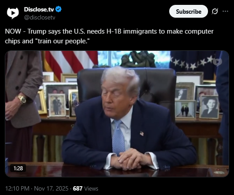
Task: Click the @disclosetv handle
Action: pyautogui.click(x=40, y=18)
